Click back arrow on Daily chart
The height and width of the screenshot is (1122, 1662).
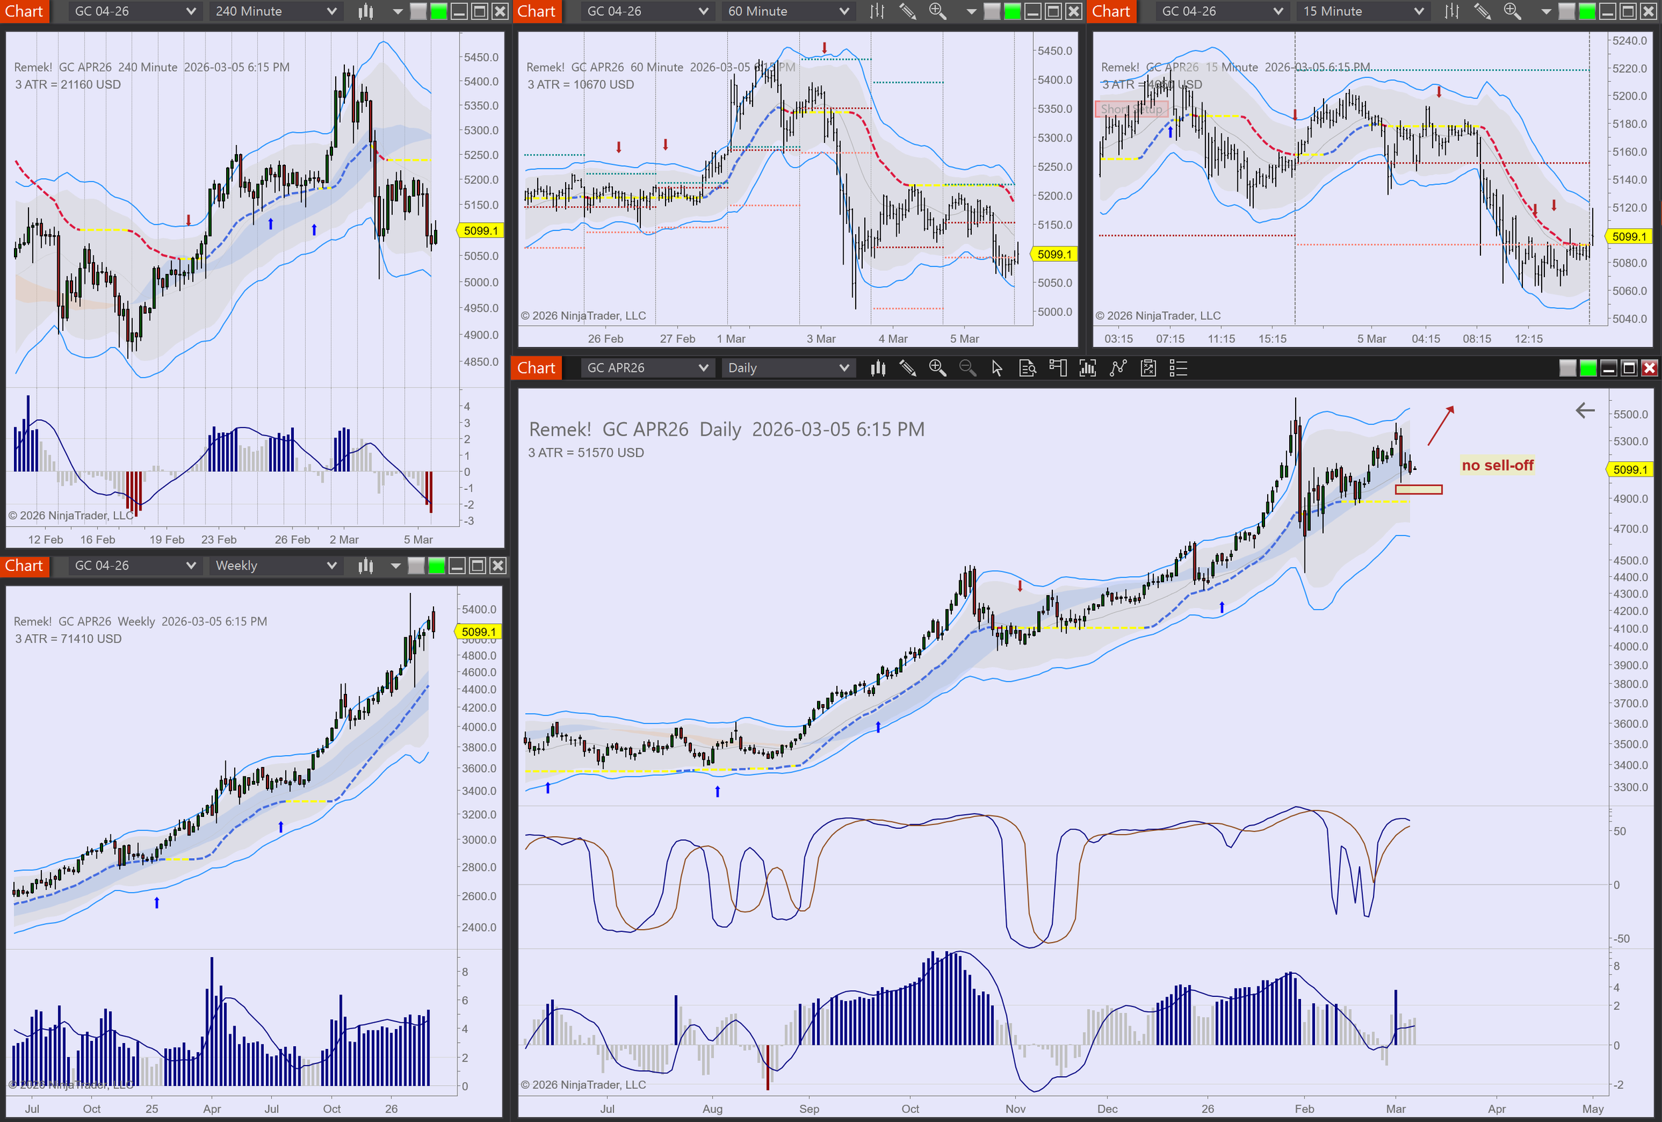click(x=1585, y=411)
